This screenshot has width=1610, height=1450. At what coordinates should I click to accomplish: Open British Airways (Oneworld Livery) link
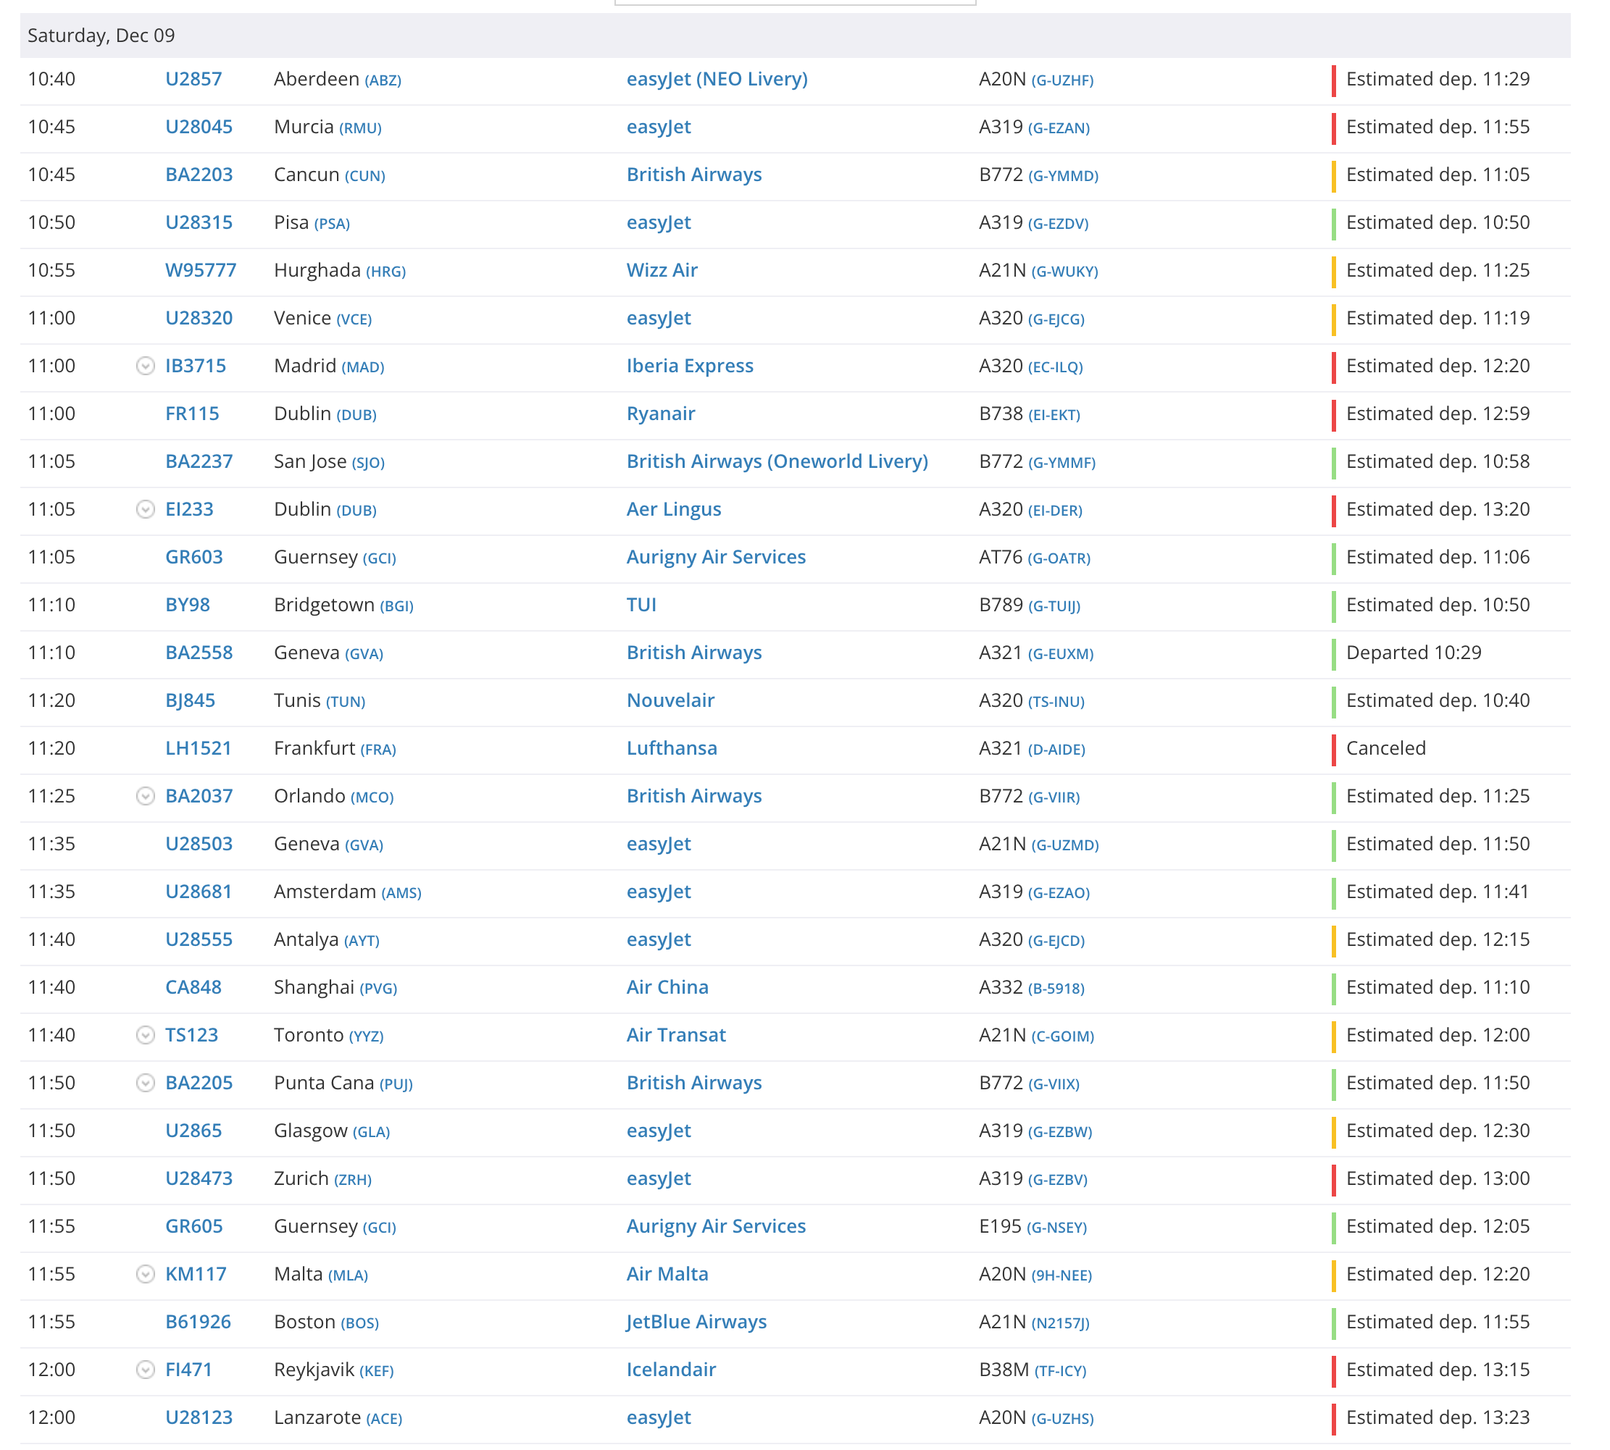[x=777, y=461]
